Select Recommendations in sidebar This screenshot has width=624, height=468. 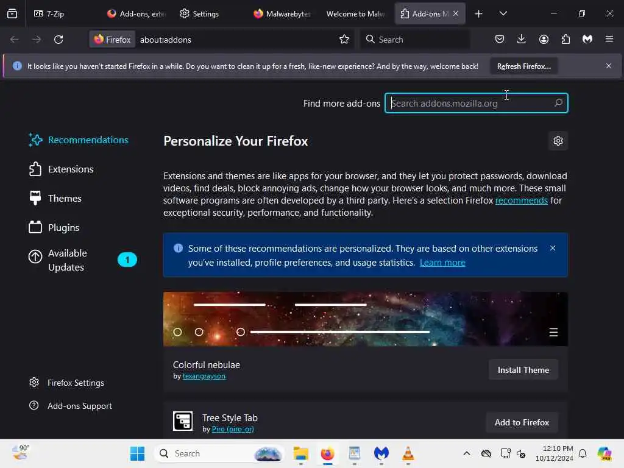point(79,140)
